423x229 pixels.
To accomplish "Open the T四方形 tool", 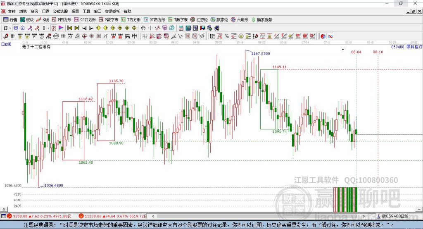I will coord(131,20).
